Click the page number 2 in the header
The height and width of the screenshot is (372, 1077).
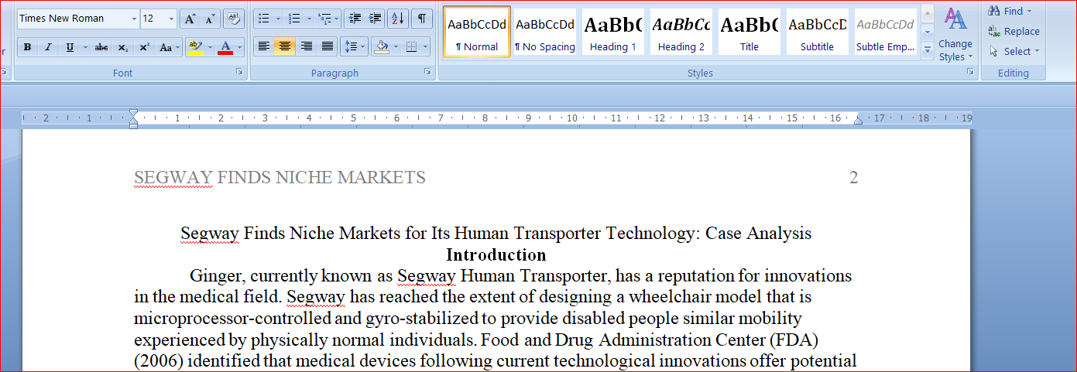[854, 177]
